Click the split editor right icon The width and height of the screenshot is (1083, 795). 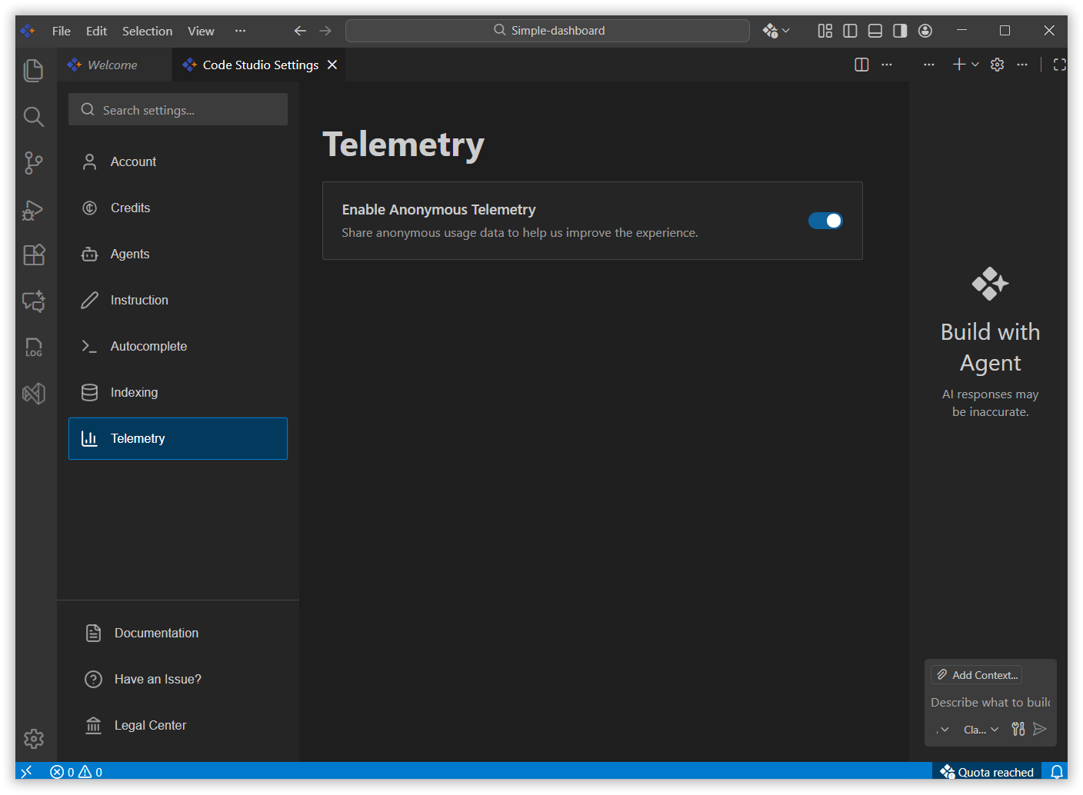click(x=861, y=65)
